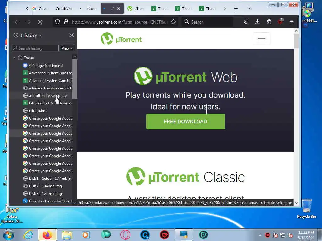Go forward to the next page
322x241 pixels.
28,22
